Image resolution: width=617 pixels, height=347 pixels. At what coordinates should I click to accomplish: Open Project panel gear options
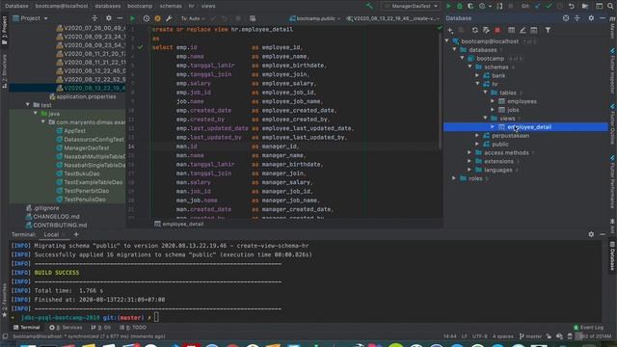pos(109,18)
